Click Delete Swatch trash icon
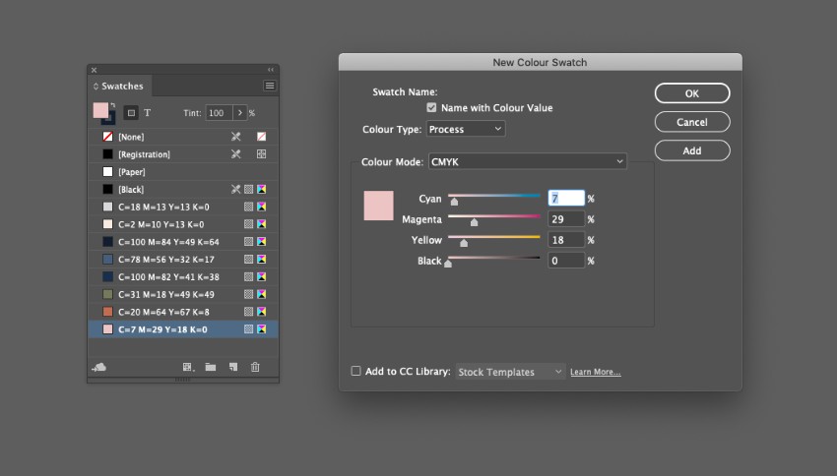The width and height of the screenshot is (837, 476). pyautogui.click(x=255, y=367)
